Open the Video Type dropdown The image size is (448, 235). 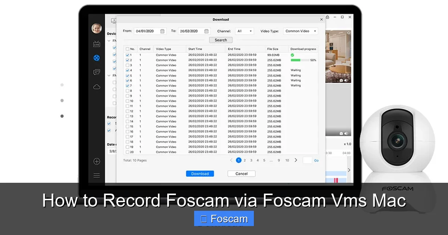coord(301,31)
